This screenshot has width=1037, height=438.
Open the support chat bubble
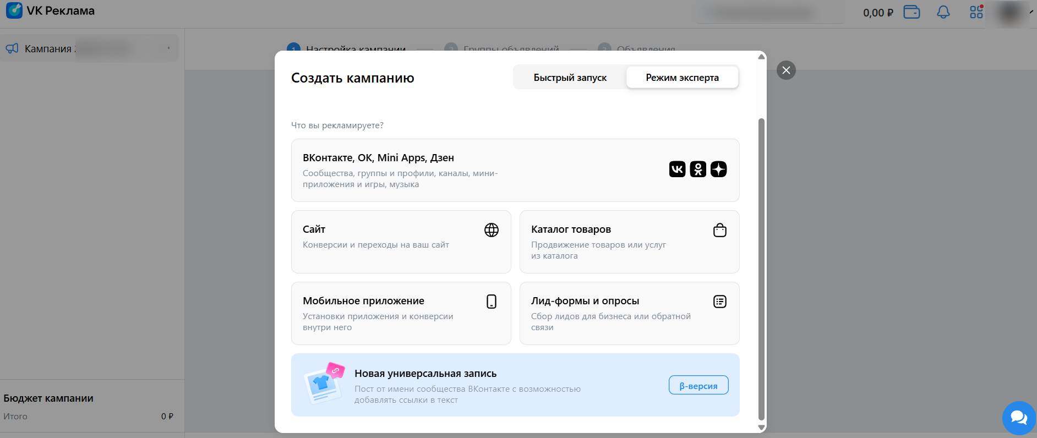(x=1019, y=418)
